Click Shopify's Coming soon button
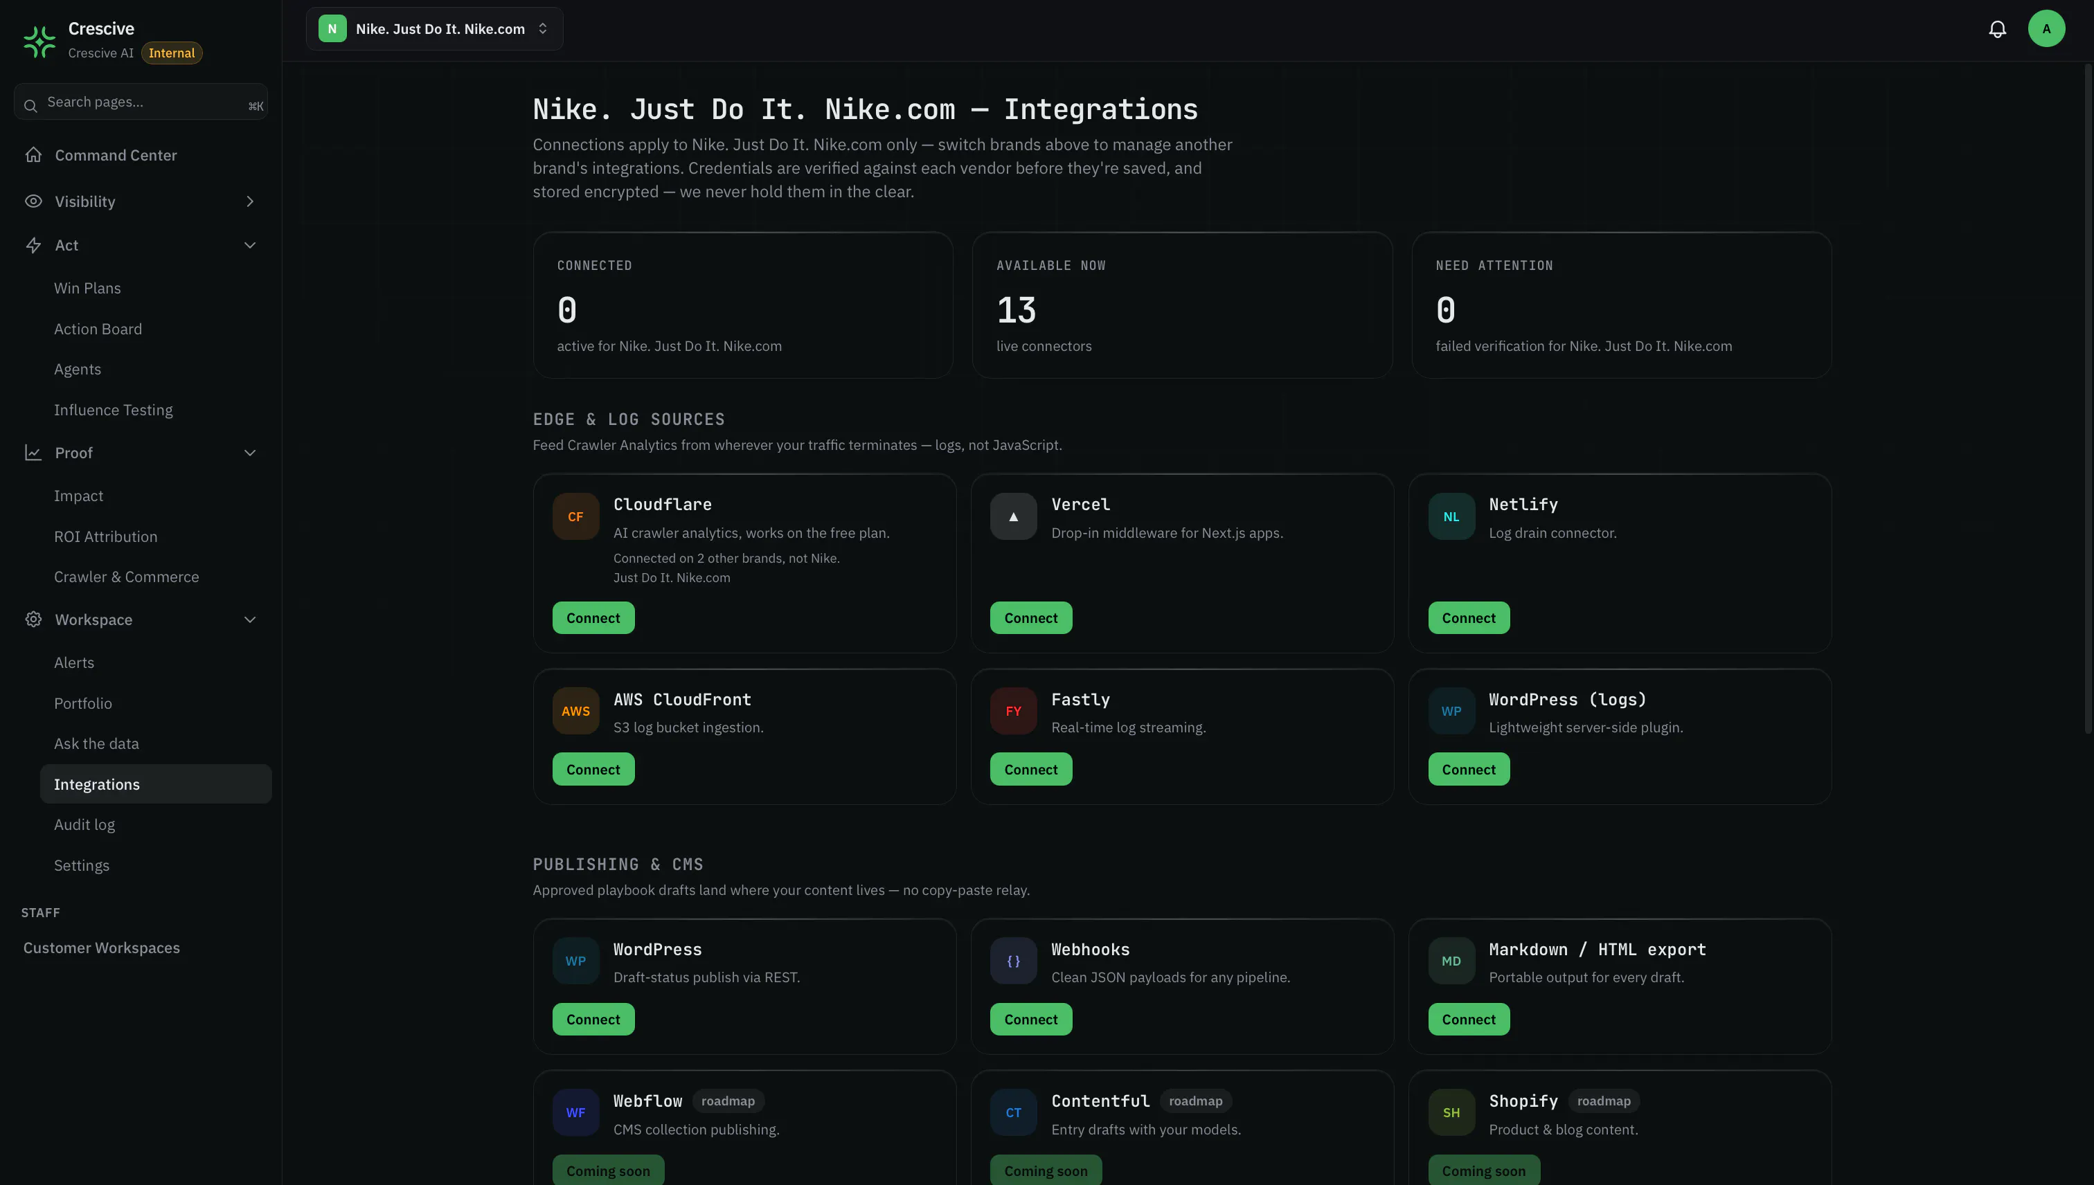Screen dimensions: 2094x1185 click(x=1484, y=1170)
